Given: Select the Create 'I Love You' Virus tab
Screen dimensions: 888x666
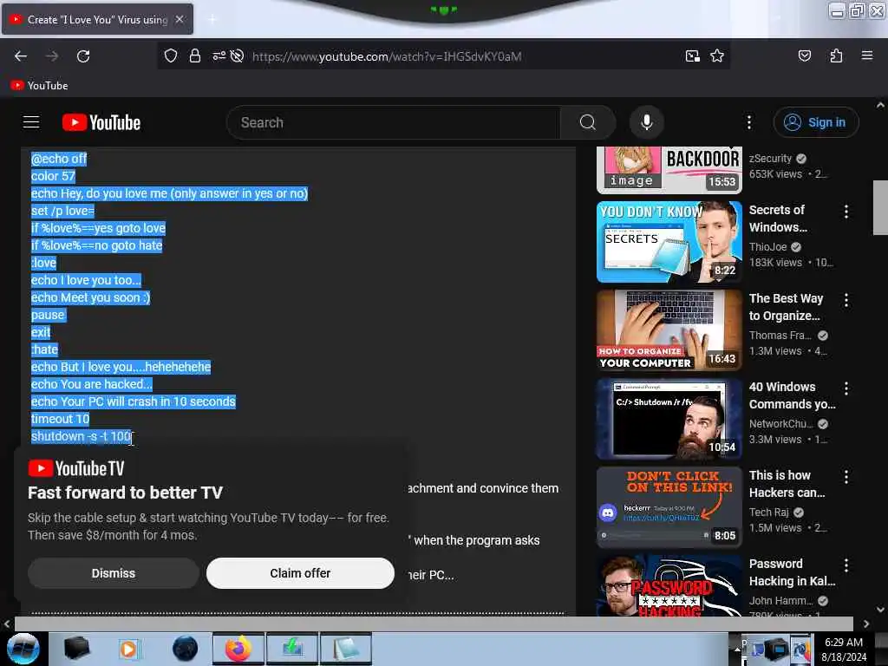Looking at the screenshot, I should 97,19.
